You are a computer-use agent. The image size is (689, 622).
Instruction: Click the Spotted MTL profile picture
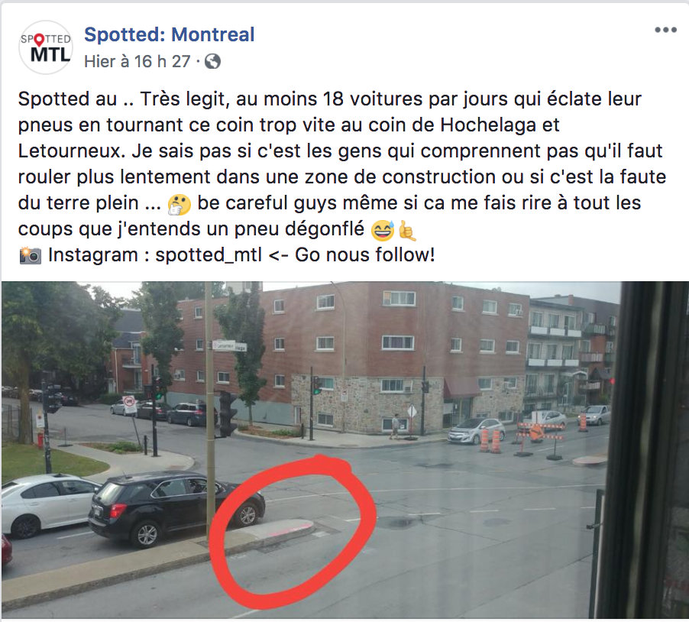46,47
